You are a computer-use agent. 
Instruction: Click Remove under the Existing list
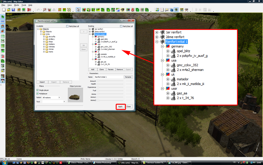pyautogui.click(x=120, y=69)
